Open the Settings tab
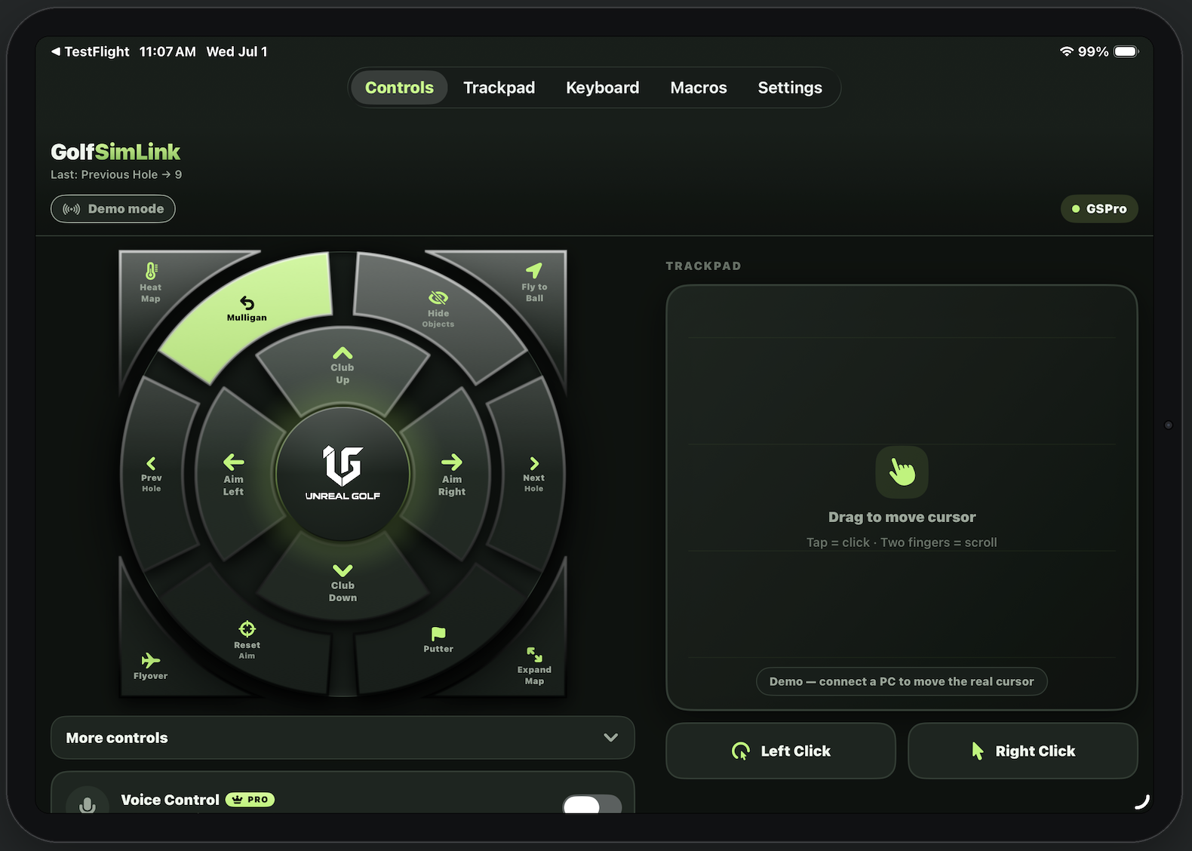 790,88
